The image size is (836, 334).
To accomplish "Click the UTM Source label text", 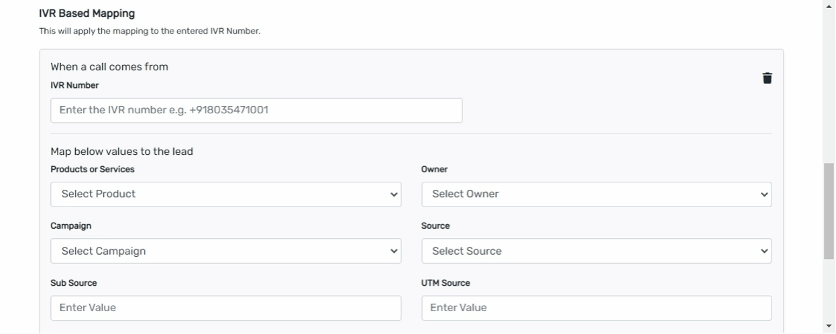I will pyautogui.click(x=446, y=283).
